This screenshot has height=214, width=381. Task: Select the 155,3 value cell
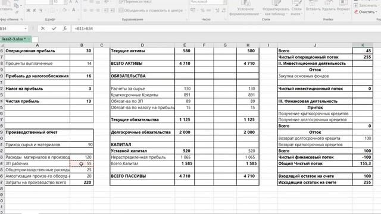point(363,163)
